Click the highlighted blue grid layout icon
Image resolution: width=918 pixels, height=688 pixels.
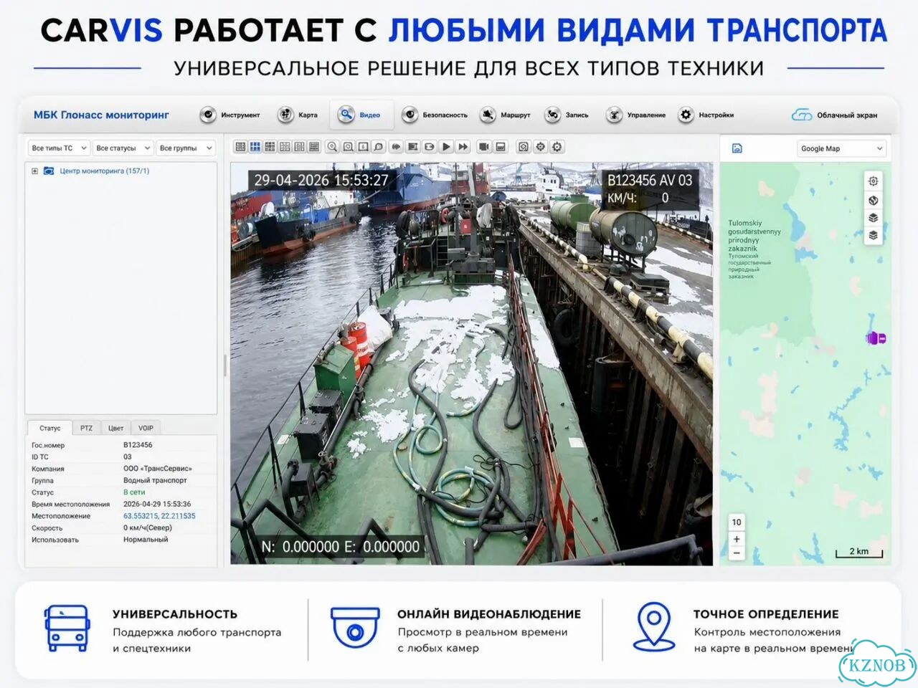point(255,147)
